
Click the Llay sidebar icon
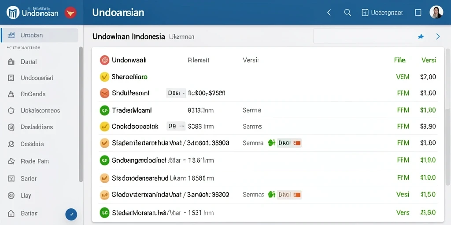(11, 196)
